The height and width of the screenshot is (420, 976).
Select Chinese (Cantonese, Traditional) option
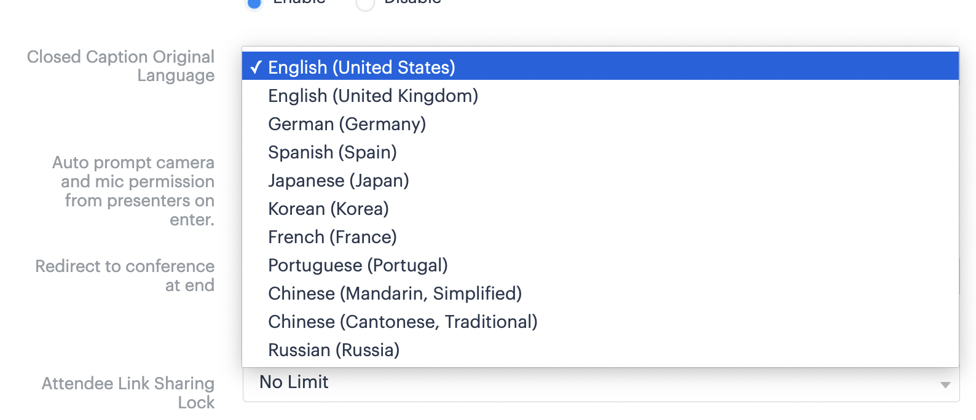(x=403, y=322)
